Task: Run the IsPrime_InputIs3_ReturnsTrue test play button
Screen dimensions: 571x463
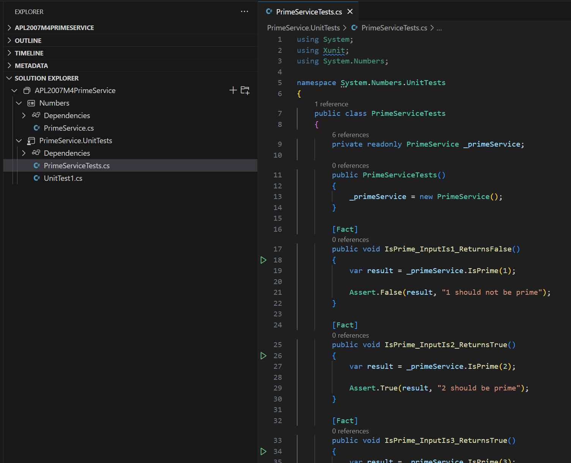Action: coord(263,451)
